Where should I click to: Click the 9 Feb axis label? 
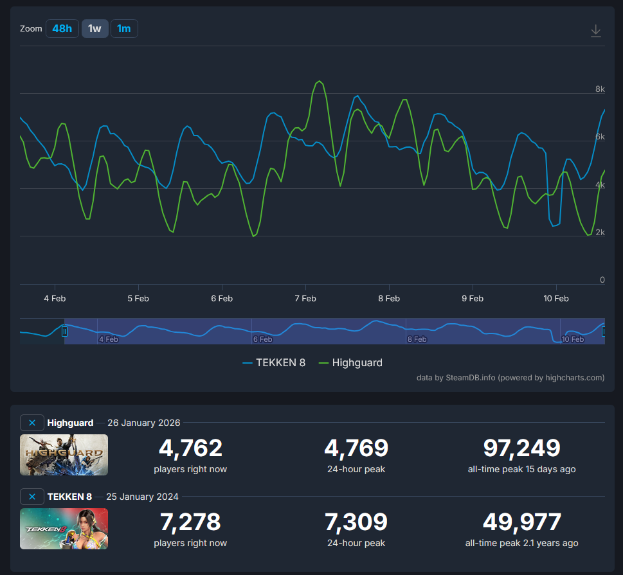473,299
